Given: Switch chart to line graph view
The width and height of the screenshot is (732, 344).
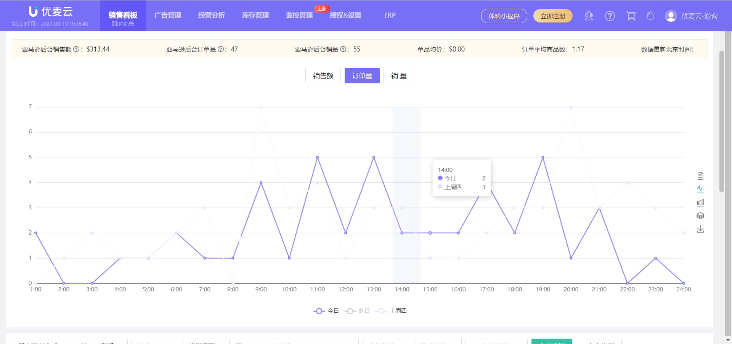Looking at the screenshot, I should 700,189.
